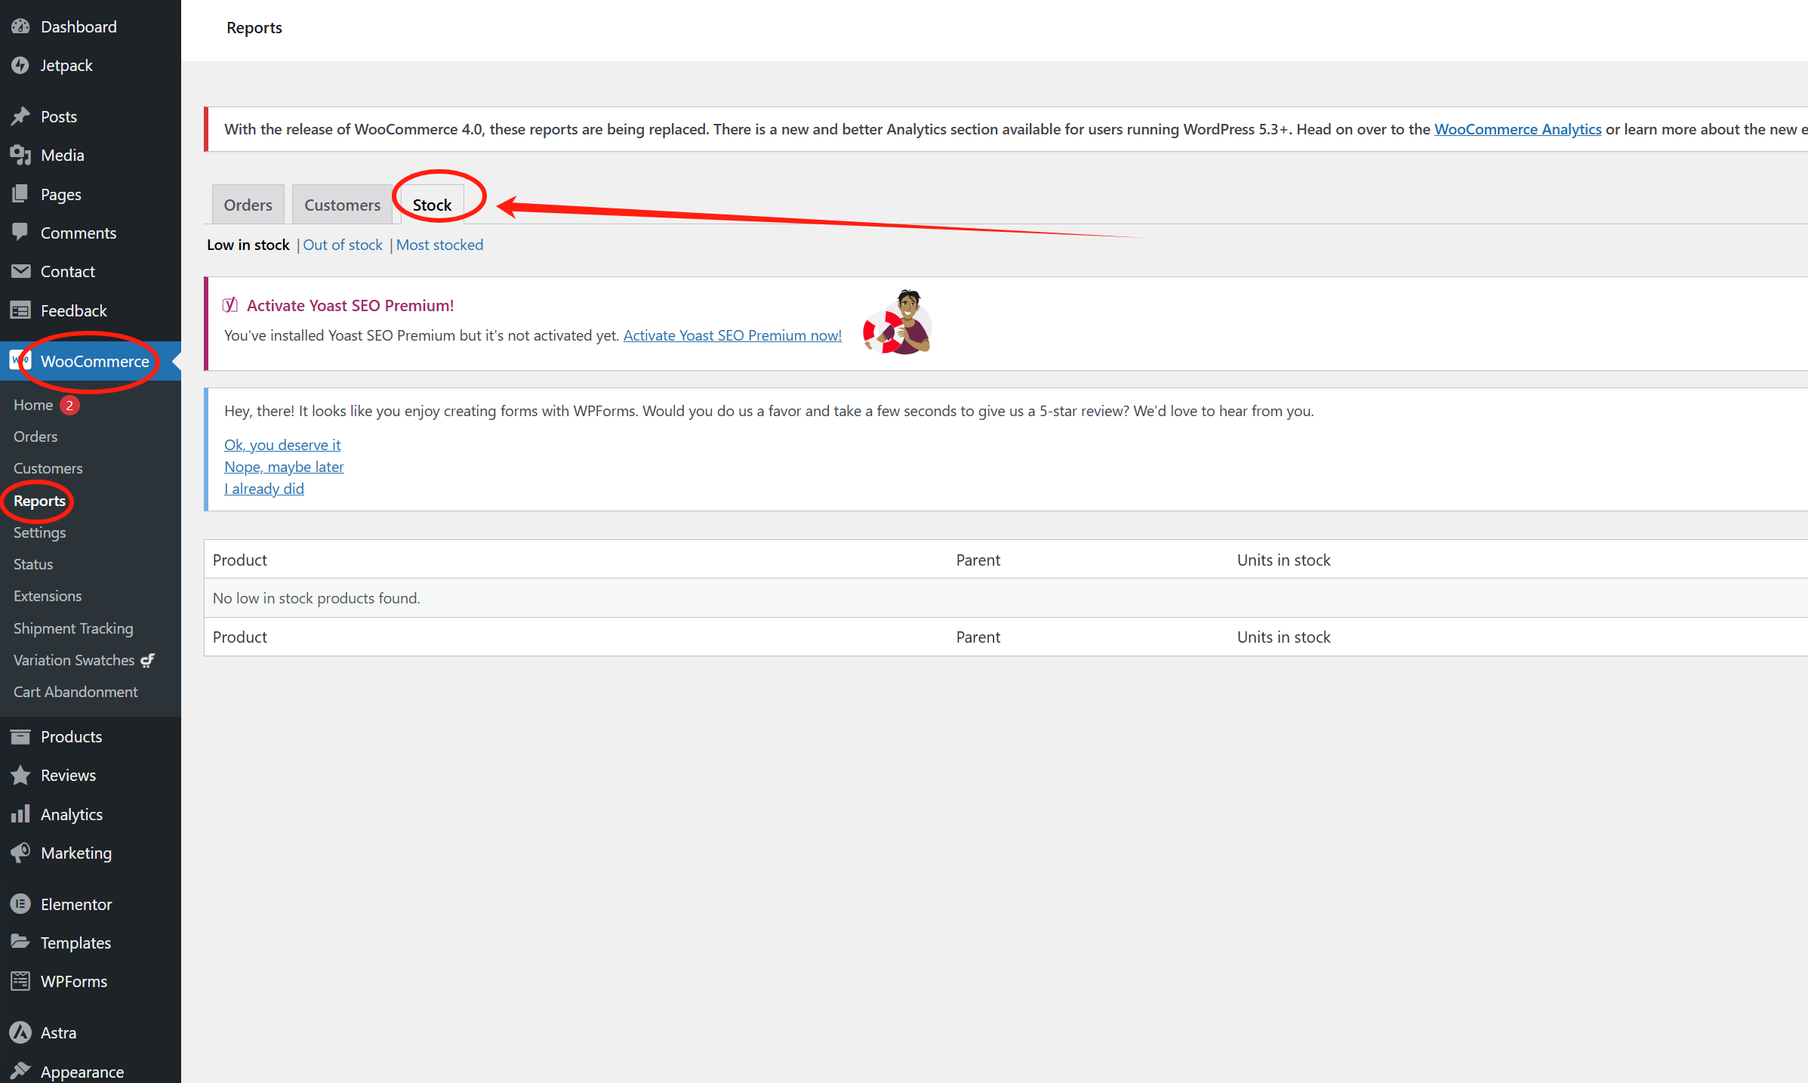The height and width of the screenshot is (1083, 1808).
Task: Go to the WordPress Dashboard
Action: (x=79, y=26)
